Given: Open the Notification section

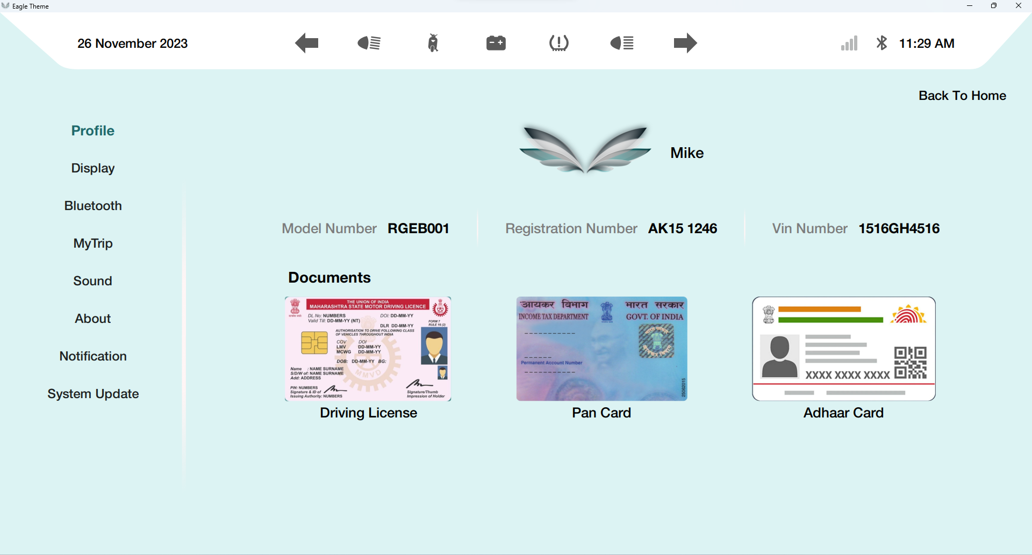Looking at the screenshot, I should point(93,356).
